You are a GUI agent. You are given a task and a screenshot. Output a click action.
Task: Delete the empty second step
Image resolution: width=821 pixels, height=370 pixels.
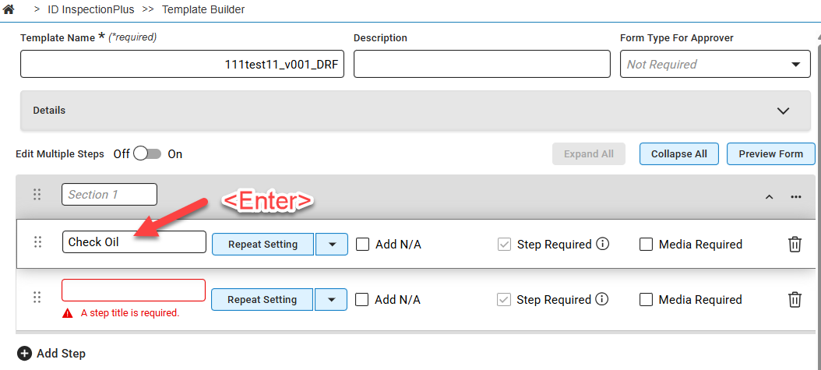coord(795,300)
